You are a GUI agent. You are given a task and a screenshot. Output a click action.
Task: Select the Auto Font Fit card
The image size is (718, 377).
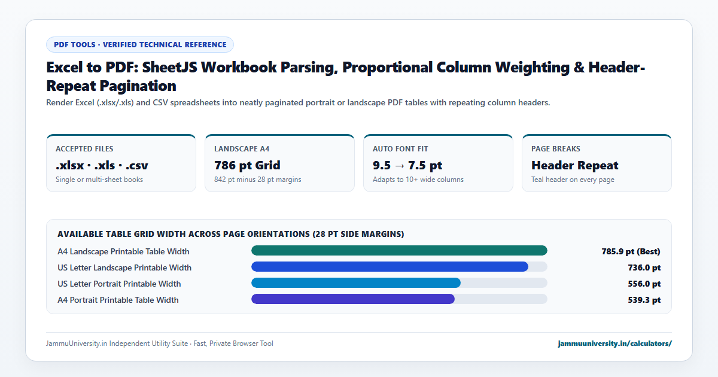(438, 163)
